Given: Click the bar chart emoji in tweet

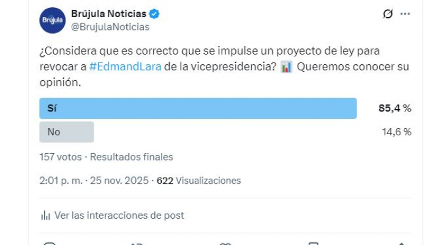Looking at the screenshot, I should pos(286,67).
